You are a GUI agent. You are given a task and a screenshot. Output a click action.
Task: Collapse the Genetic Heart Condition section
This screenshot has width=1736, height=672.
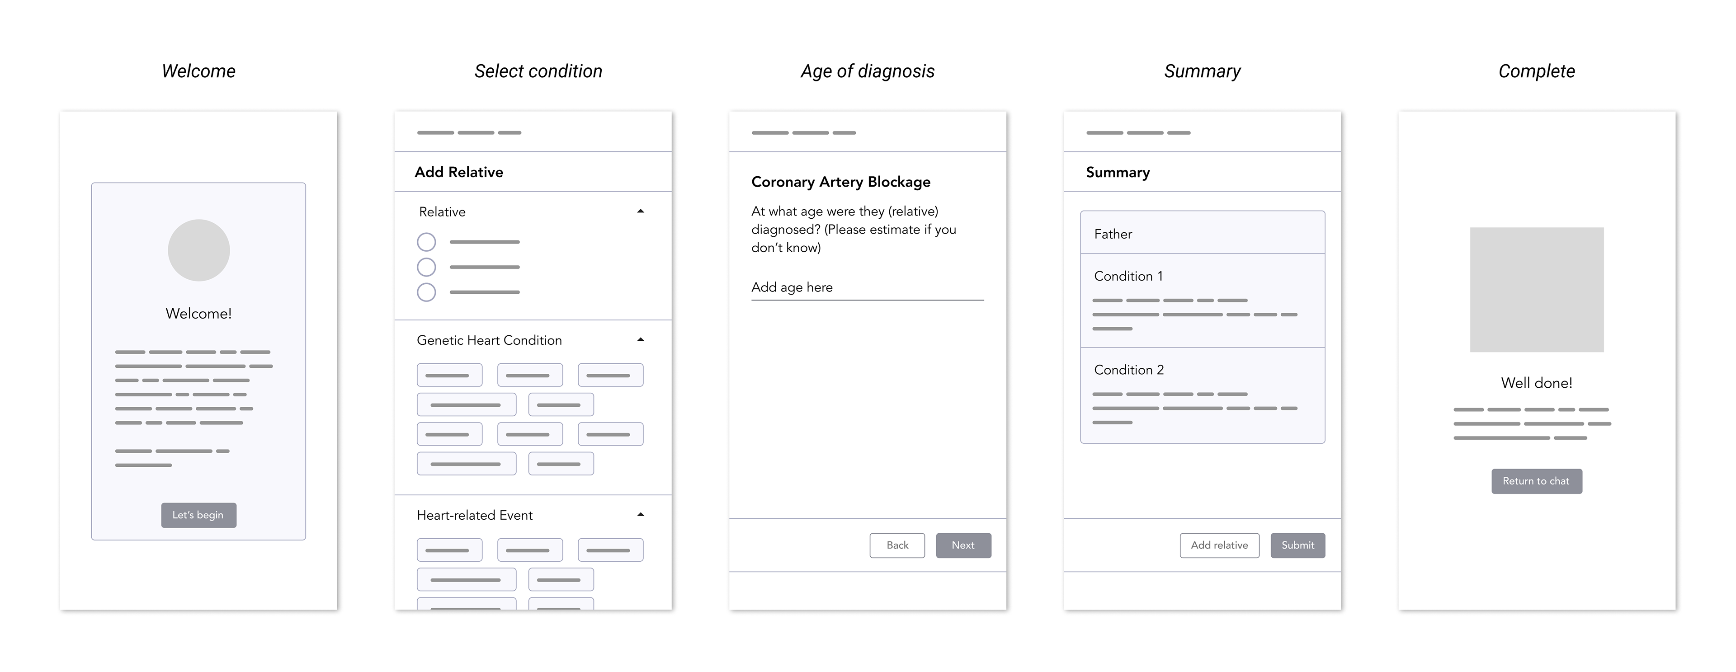click(640, 340)
